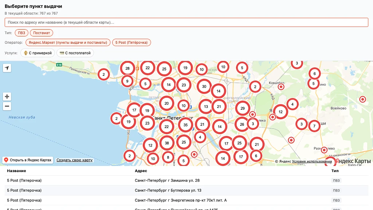Enable the С постоплатой service filter
The width and height of the screenshot is (373, 210).
[x=75, y=53]
